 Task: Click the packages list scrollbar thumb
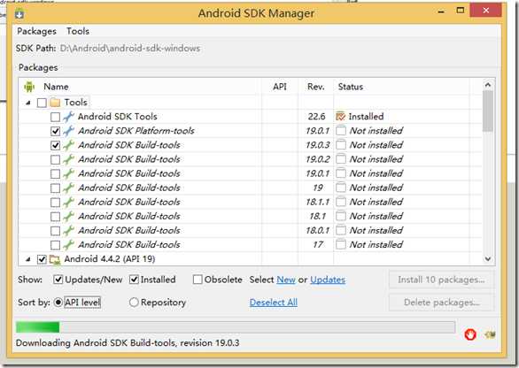[487, 111]
